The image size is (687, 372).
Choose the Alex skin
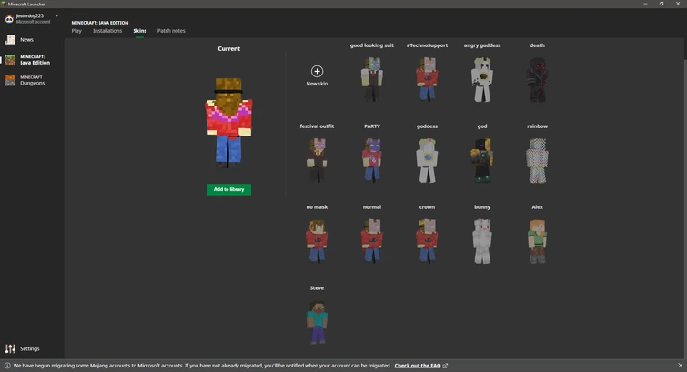[537, 241]
